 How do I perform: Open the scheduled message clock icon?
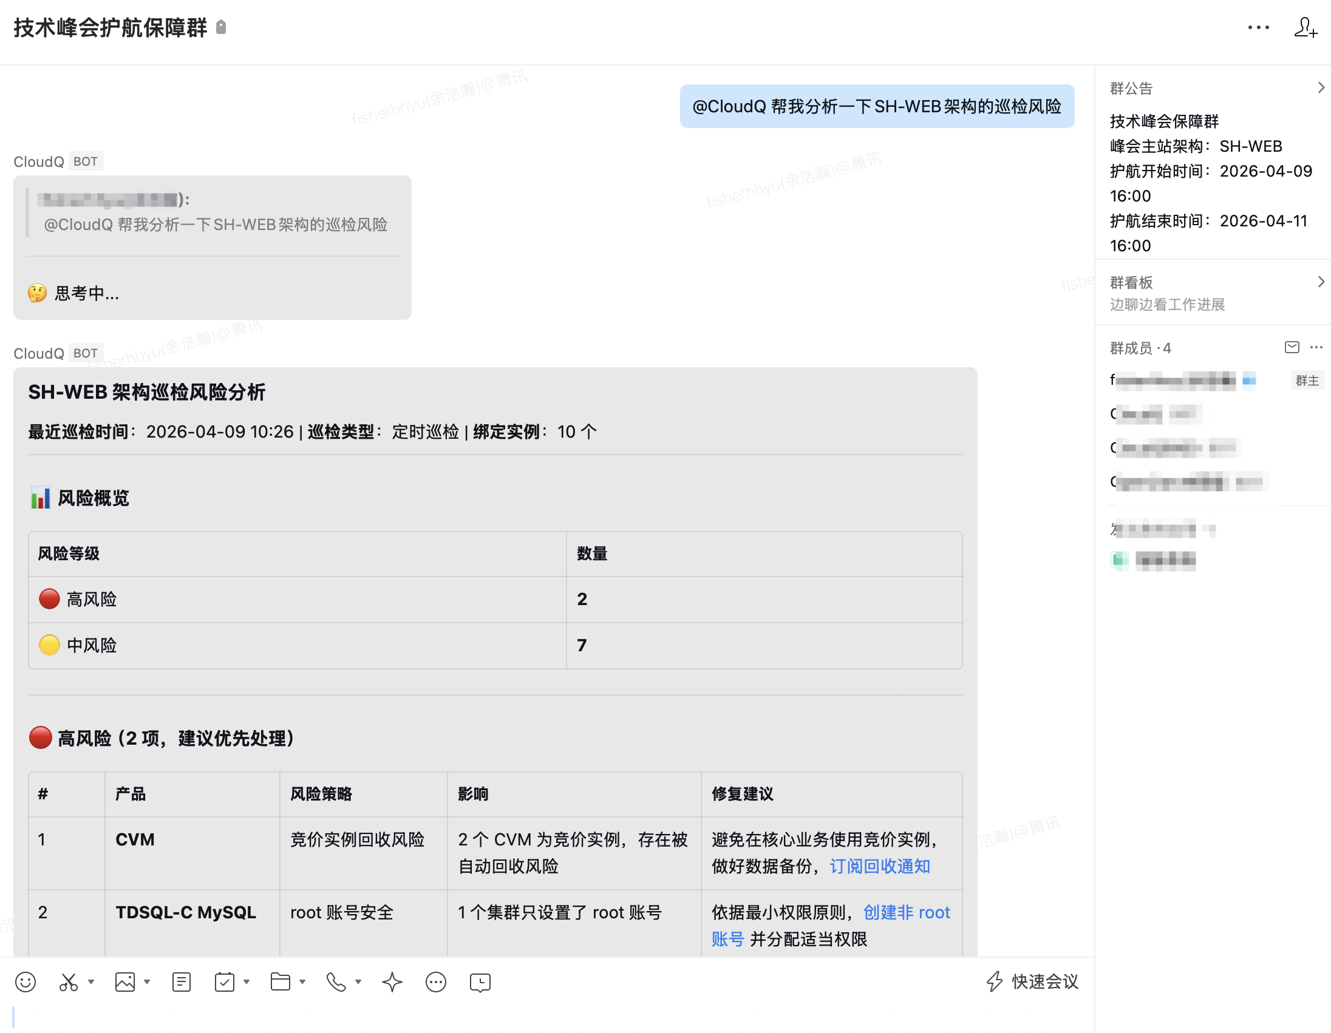tap(480, 982)
